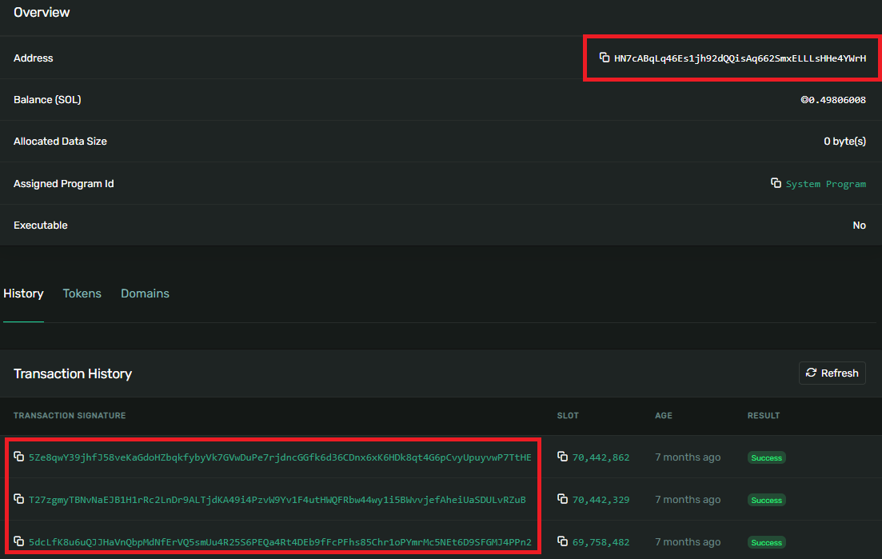Click the HN7cABqLq46 address text
The image size is (882, 559).
[x=740, y=58]
